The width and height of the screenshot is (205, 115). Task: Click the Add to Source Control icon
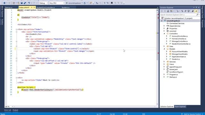182,114
